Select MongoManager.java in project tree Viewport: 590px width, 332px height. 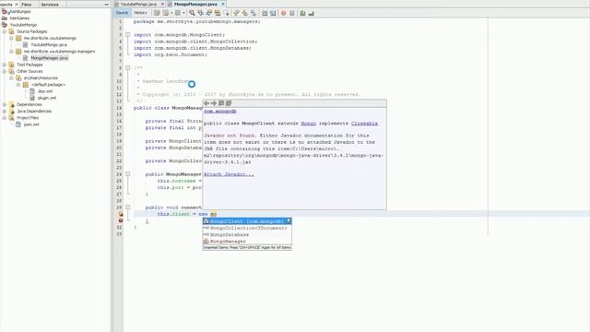[x=49, y=58]
